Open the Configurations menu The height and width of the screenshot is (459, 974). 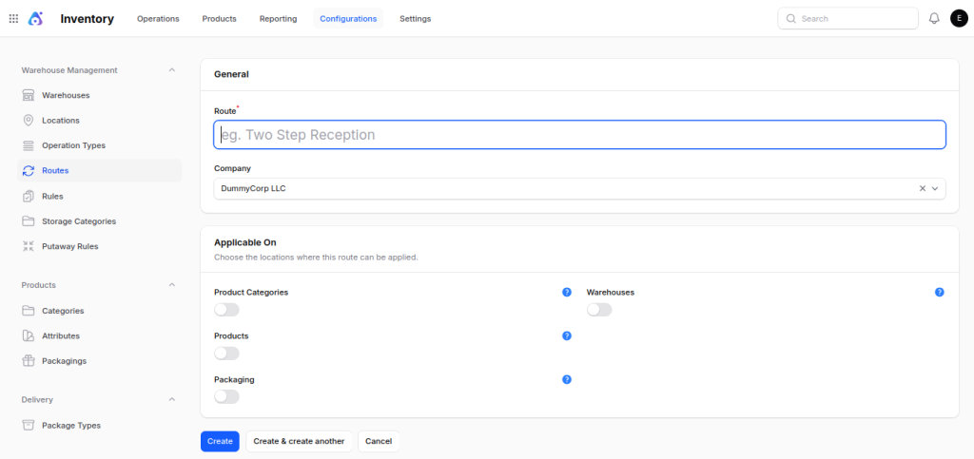[x=348, y=19]
